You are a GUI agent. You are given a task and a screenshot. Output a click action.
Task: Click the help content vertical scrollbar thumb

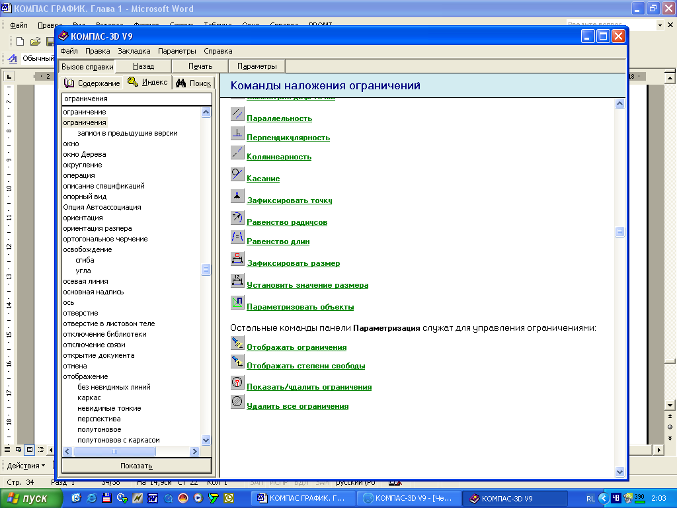pos(619,232)
